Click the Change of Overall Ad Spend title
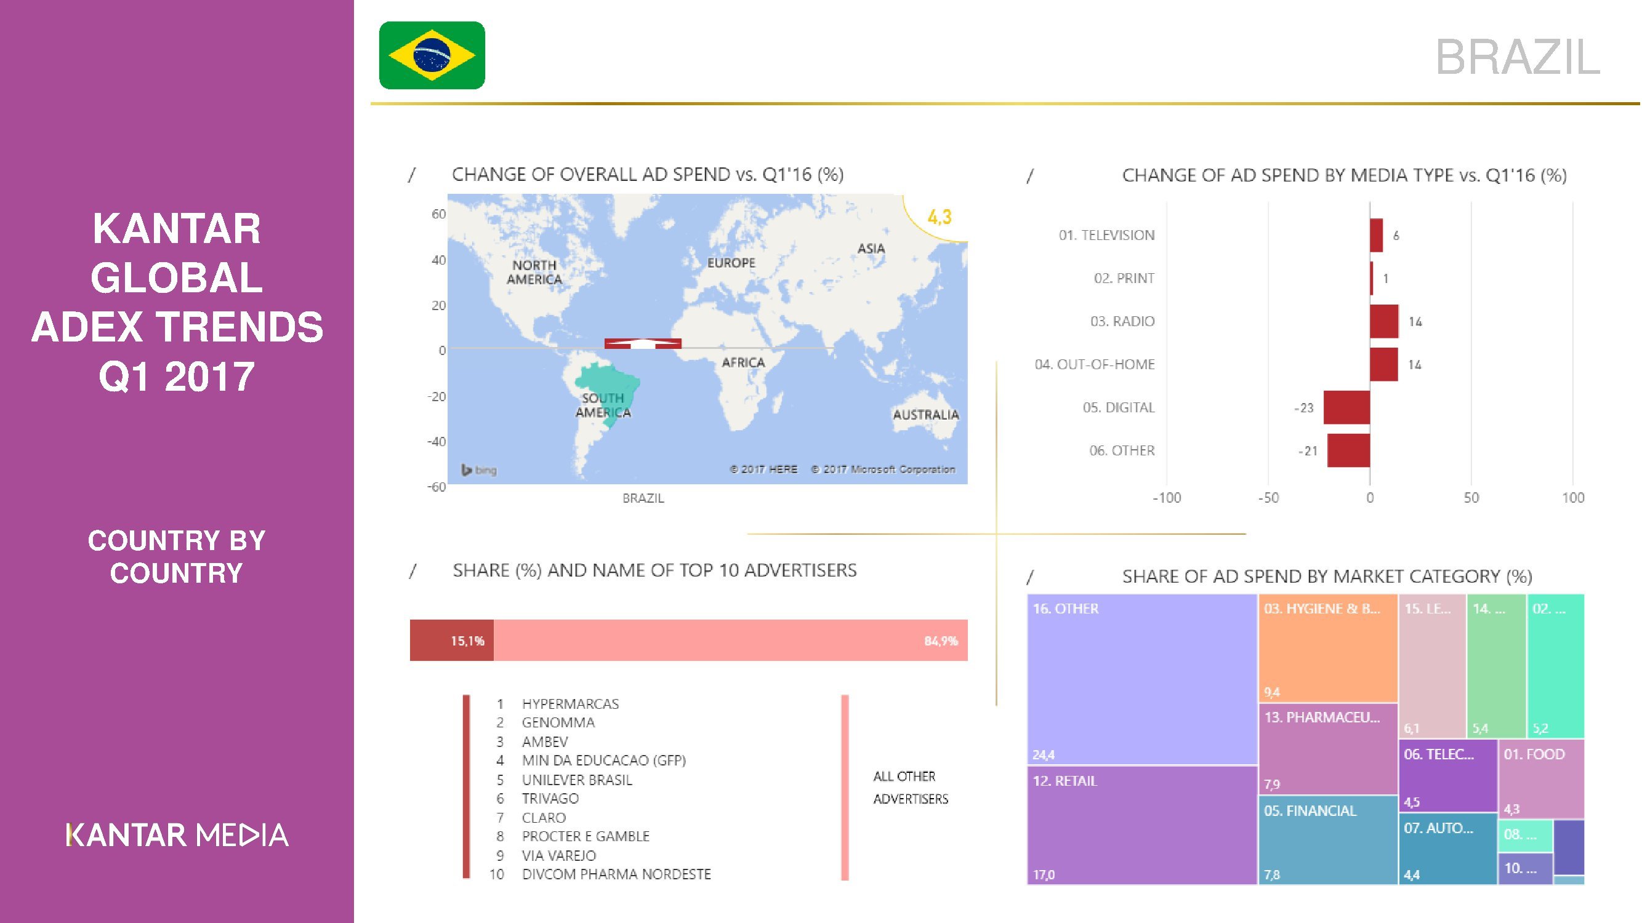1642x923 pixels. (x=648, y=174)
